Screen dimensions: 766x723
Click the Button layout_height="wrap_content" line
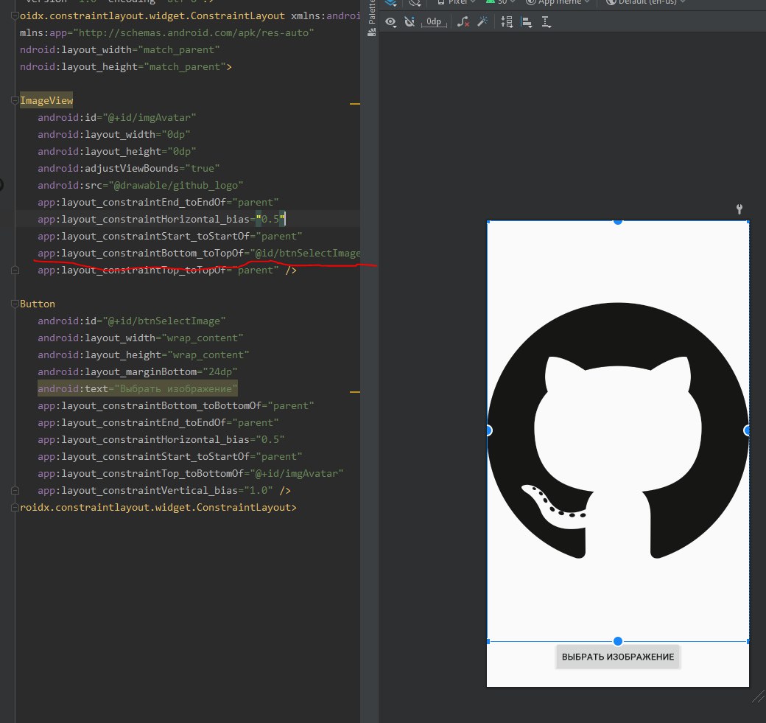point(143,354)
